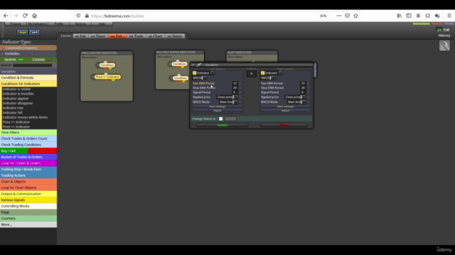The width and height of the screenshot is (455, 255).
Task: Bookmark this page with the star icon
Action: click(355, 16)
